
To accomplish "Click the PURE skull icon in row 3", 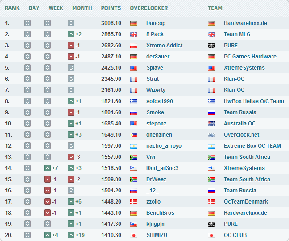I will tap(211, 46).
